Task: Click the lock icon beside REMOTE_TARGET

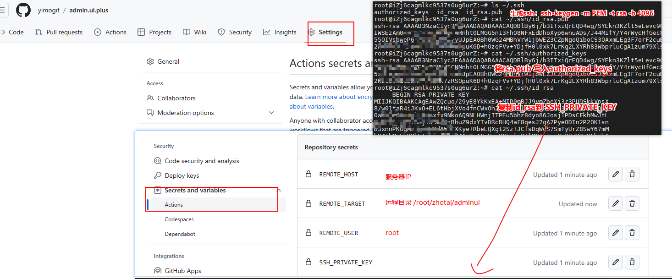Action: [x=308, y=203]
